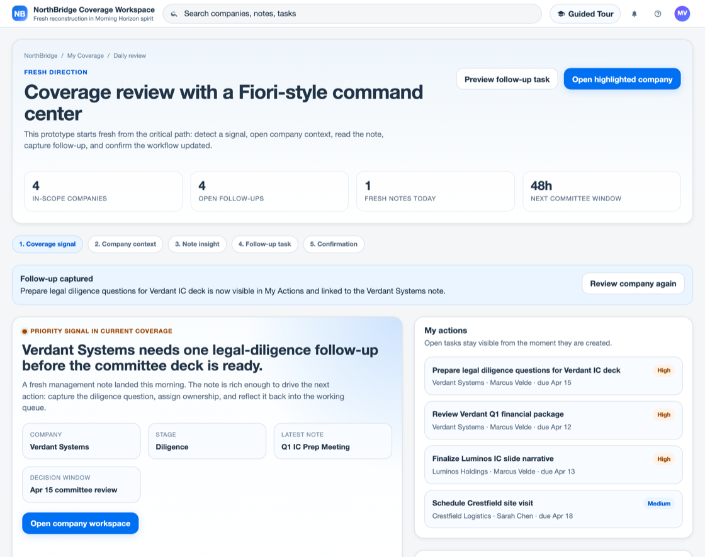Viewport: 705px width, 557px height.
Task: Open Finalize Luminos IC slide narrative task
Action: [553, 465]
